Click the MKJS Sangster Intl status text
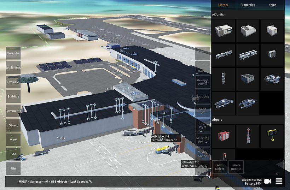 (55, 182)
